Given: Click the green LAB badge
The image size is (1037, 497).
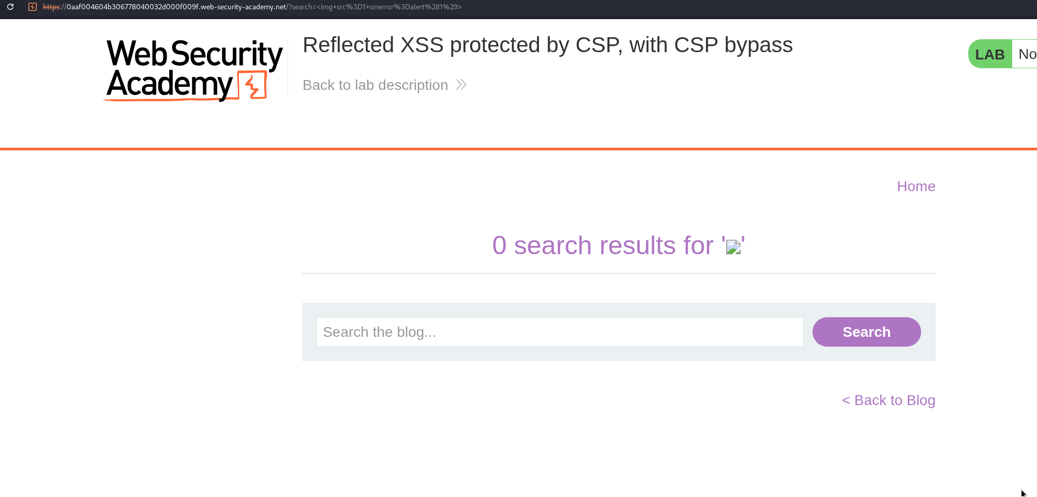Looking at the screenshot, I should 990,54.
